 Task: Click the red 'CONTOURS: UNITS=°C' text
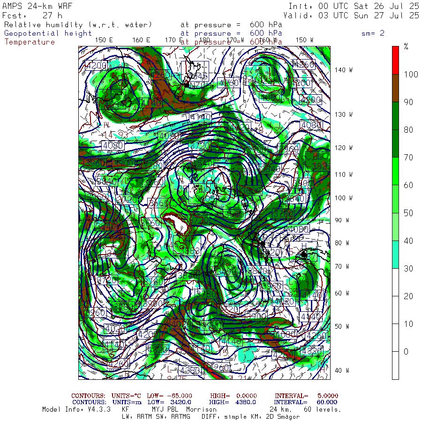[x=106, y=396]
